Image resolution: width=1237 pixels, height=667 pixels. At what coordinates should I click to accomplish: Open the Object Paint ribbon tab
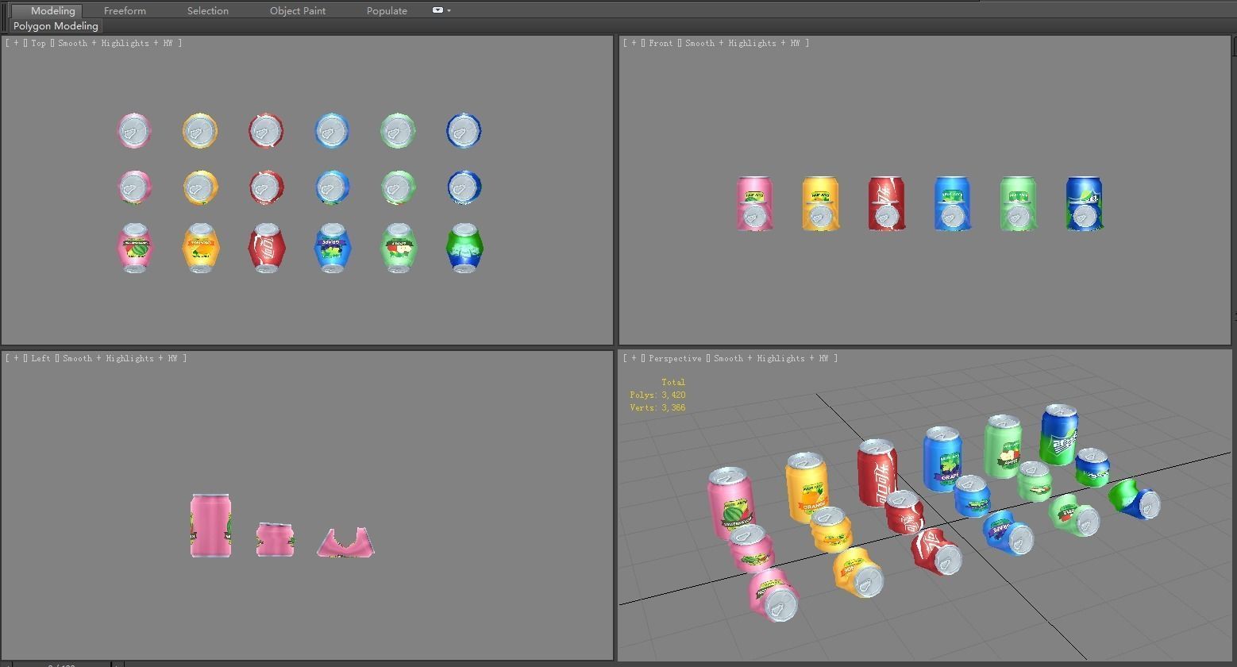pos(298,10)
